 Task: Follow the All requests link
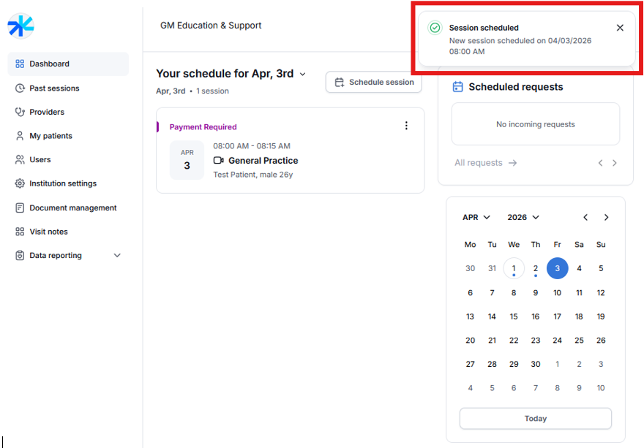point(485,163)
